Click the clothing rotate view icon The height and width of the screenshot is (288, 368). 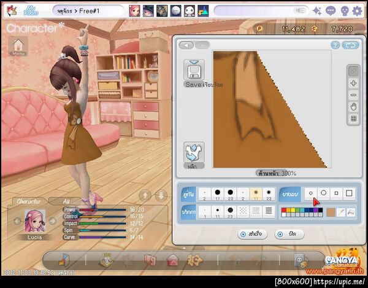[x=194, y=152]
